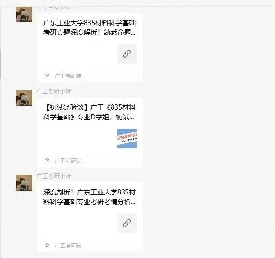Click the 广工考研院 source label on the third card

[68, 245]
